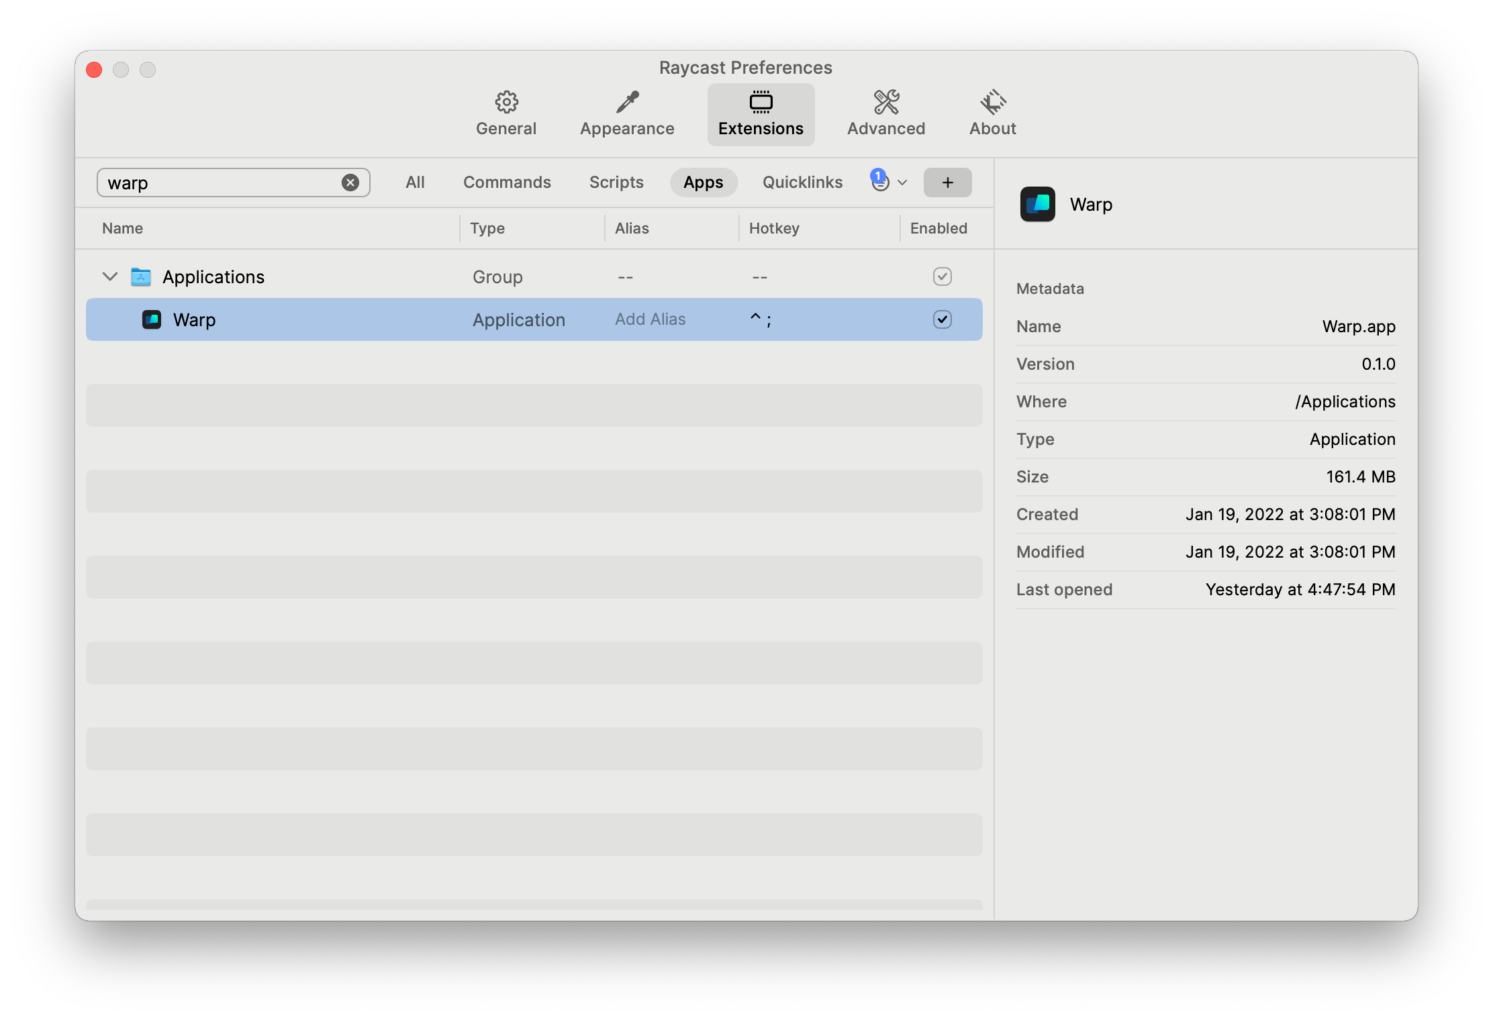The width and height of the screenshot is (1493, 1020).
Task: Click the large Warp icon in detail pane
Action: pos(1037,204)
